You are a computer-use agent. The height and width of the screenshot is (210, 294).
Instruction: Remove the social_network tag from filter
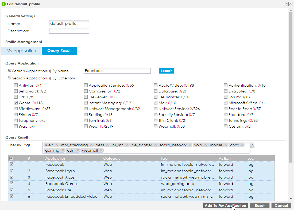(190, 145)
